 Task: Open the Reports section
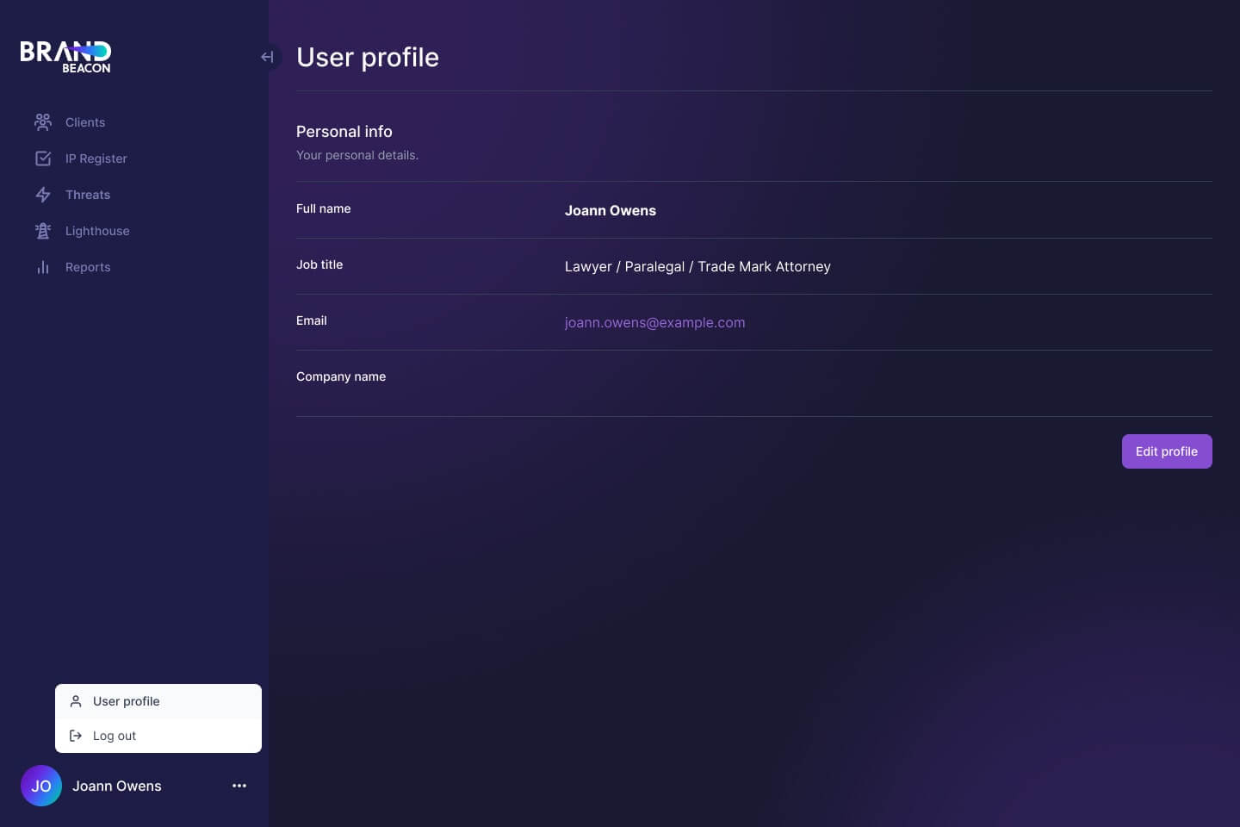(x=88, y=267)
